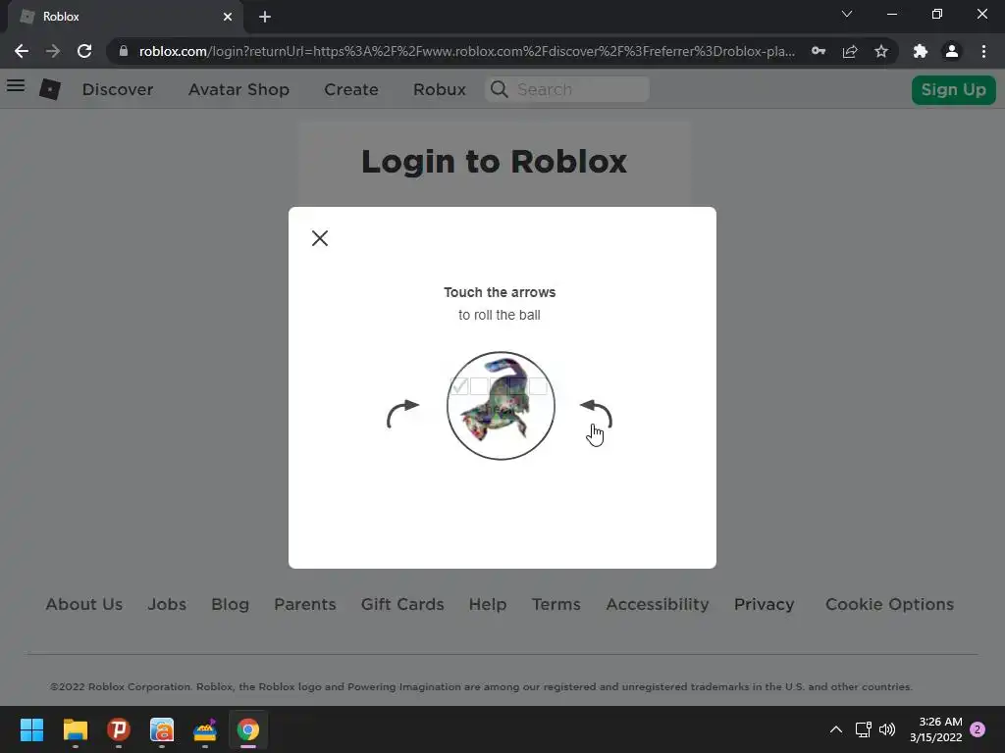Open the Roblox hamburger menu
The height and width of the screenshot is (753, 1005).
point(16,85)
